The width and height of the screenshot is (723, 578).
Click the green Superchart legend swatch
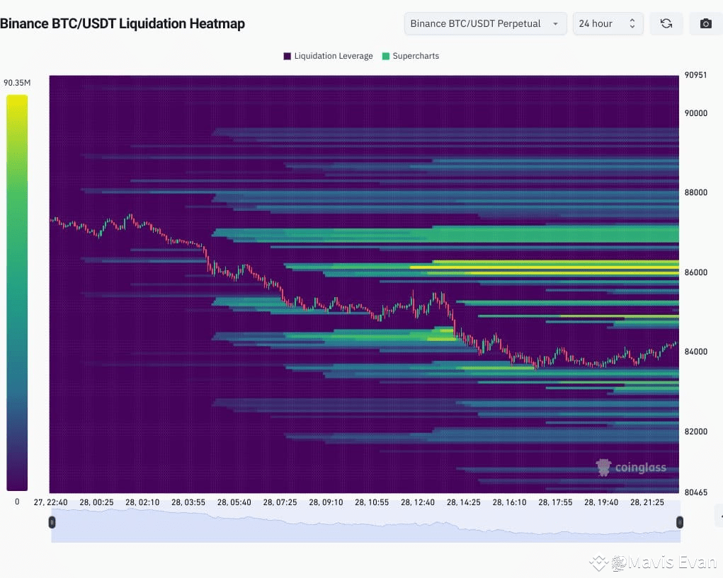click(x=385, y=55)
